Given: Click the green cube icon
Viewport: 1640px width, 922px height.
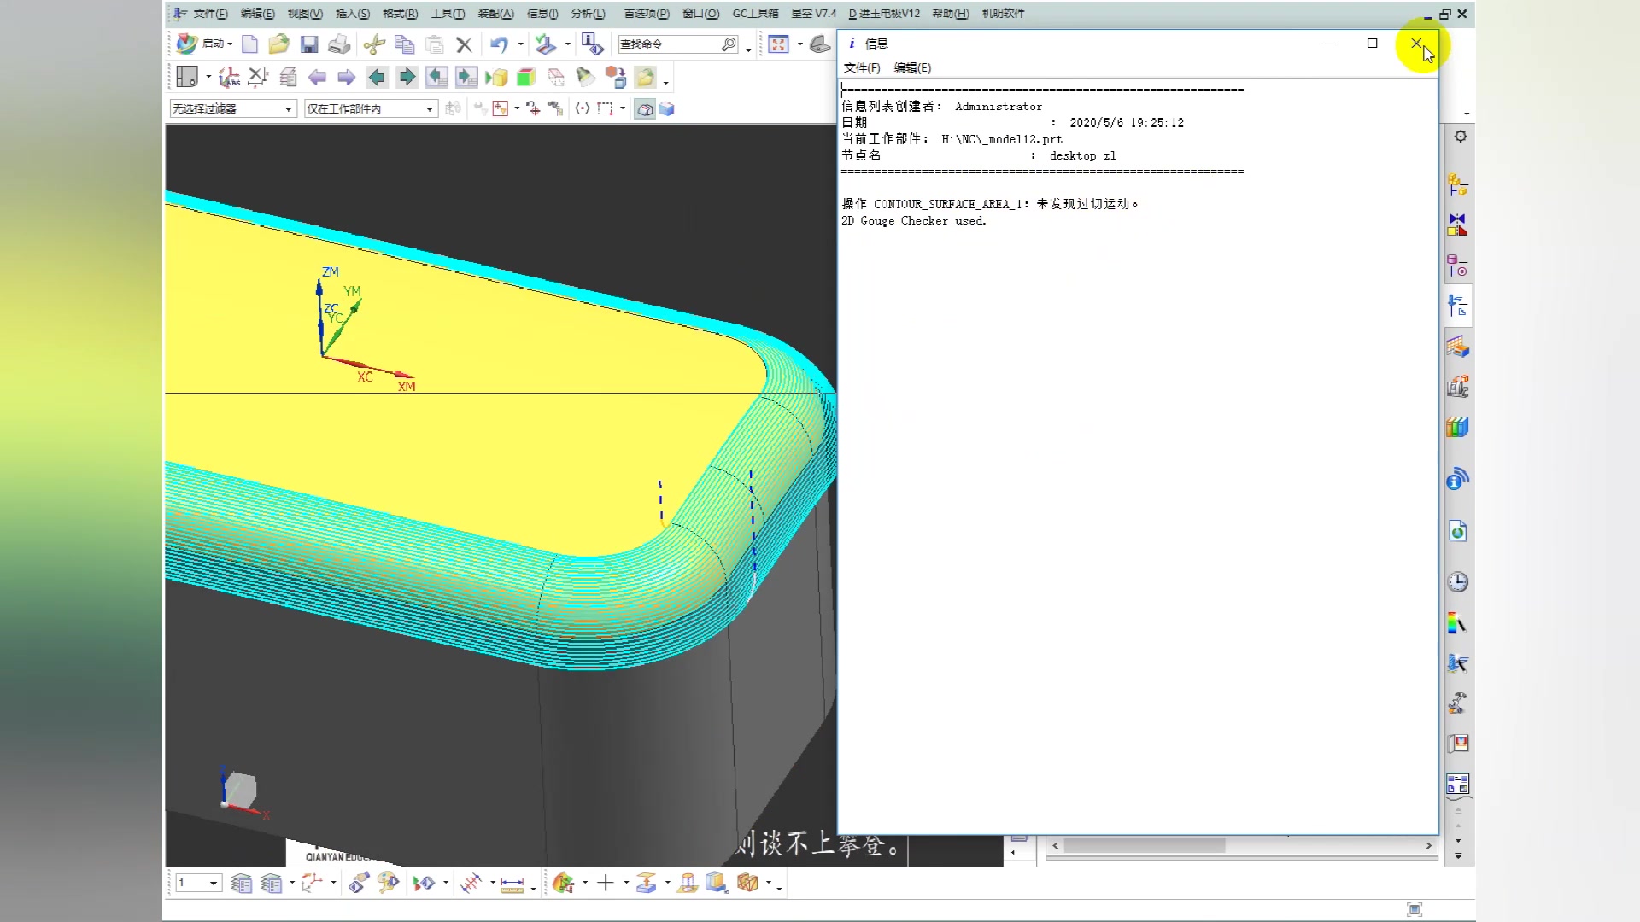Looking at the screenshot, I should click(526, 78).
